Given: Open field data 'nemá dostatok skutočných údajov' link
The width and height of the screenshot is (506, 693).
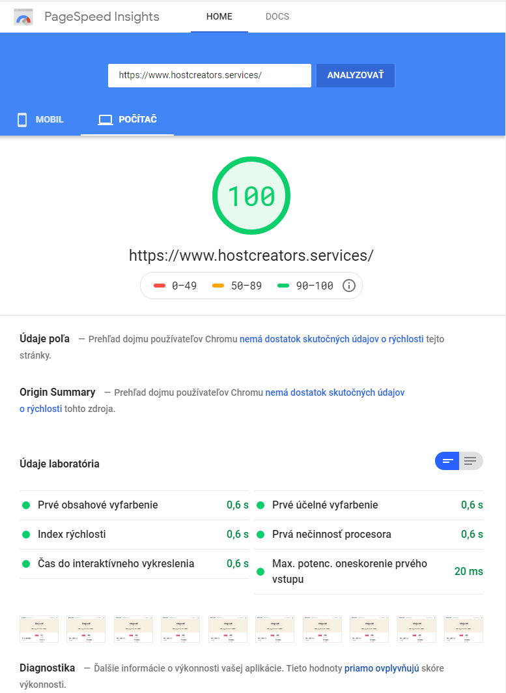Looking at the screenshot, I should 331,339.
